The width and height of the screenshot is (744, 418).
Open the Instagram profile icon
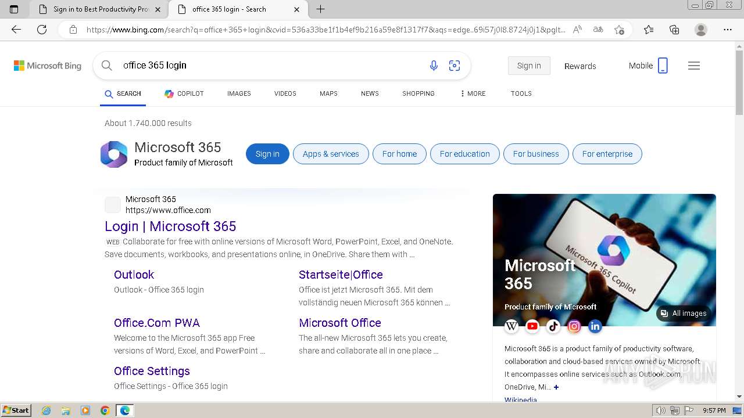tap(574, 326)
